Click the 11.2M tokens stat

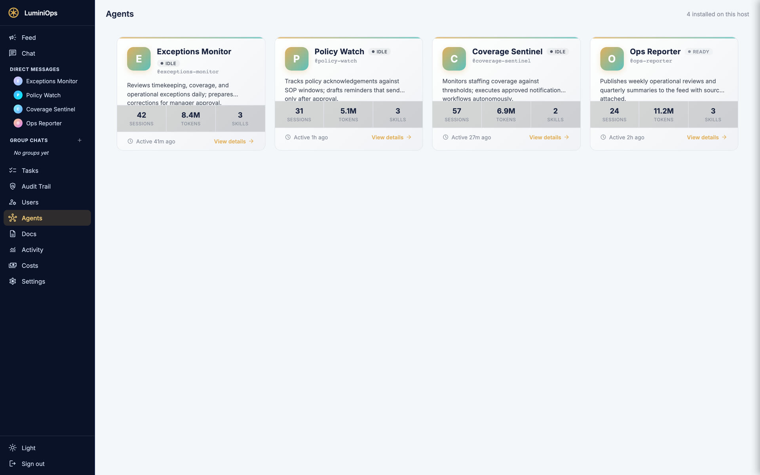[x=663, y=114]
